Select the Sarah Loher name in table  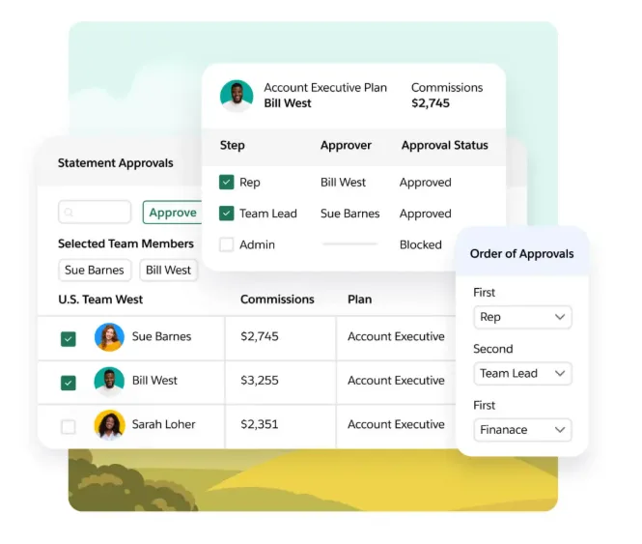coord(163,424)
